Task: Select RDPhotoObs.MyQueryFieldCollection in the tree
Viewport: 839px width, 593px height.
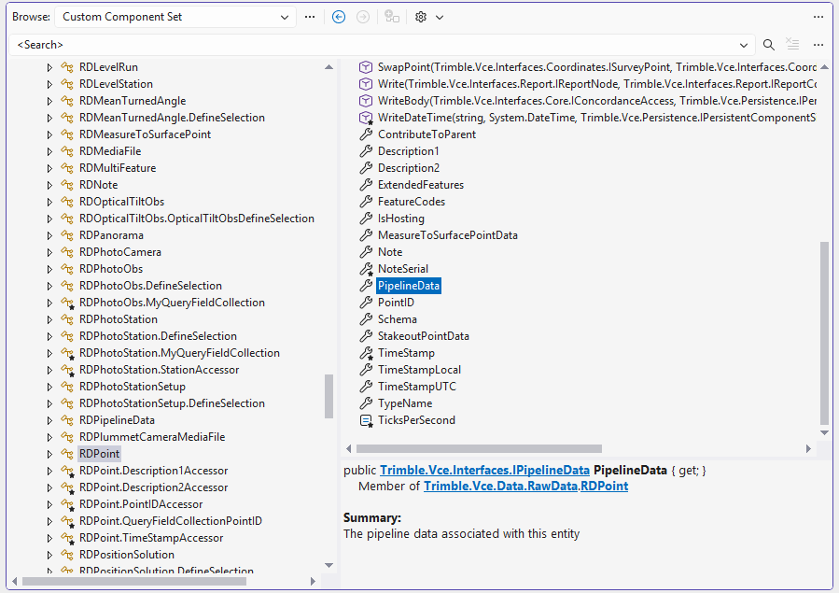Action: pos(172,303)
